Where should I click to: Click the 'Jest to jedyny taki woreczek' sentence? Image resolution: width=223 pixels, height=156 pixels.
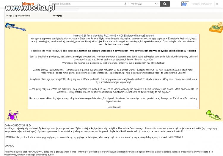pos(48,70)
